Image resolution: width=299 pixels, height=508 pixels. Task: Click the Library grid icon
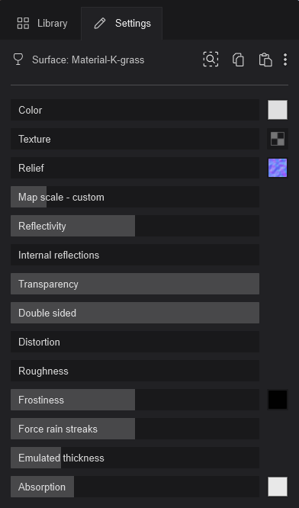click(23, 24)
